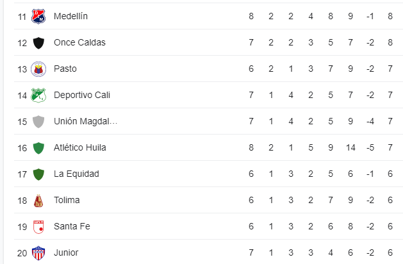Select the Santa Fe row at rank 19
Image resolution: width=403 pixels, height=264 pixels.
pos(208,226)
